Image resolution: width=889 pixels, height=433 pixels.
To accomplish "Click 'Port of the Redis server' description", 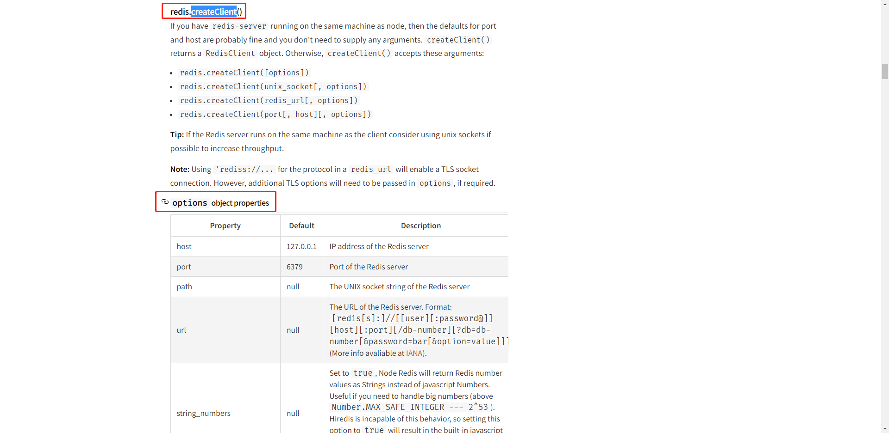I will click(x=369, y=267).
